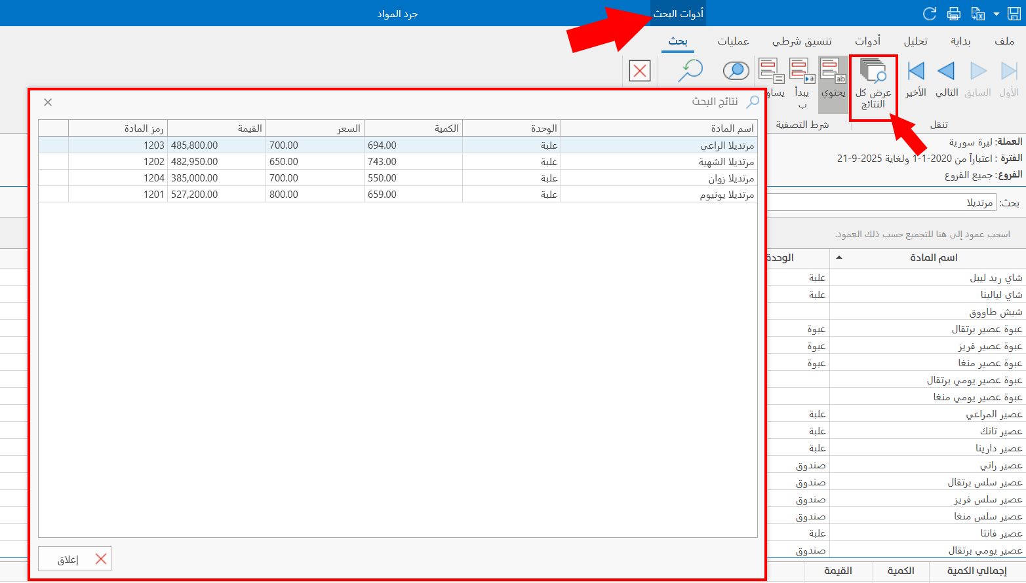Image resolution: width=1026 pixels, height=583 pixels.
Task: Click the magnifier with green arrow icon
Action: click(x=690, y=71)
